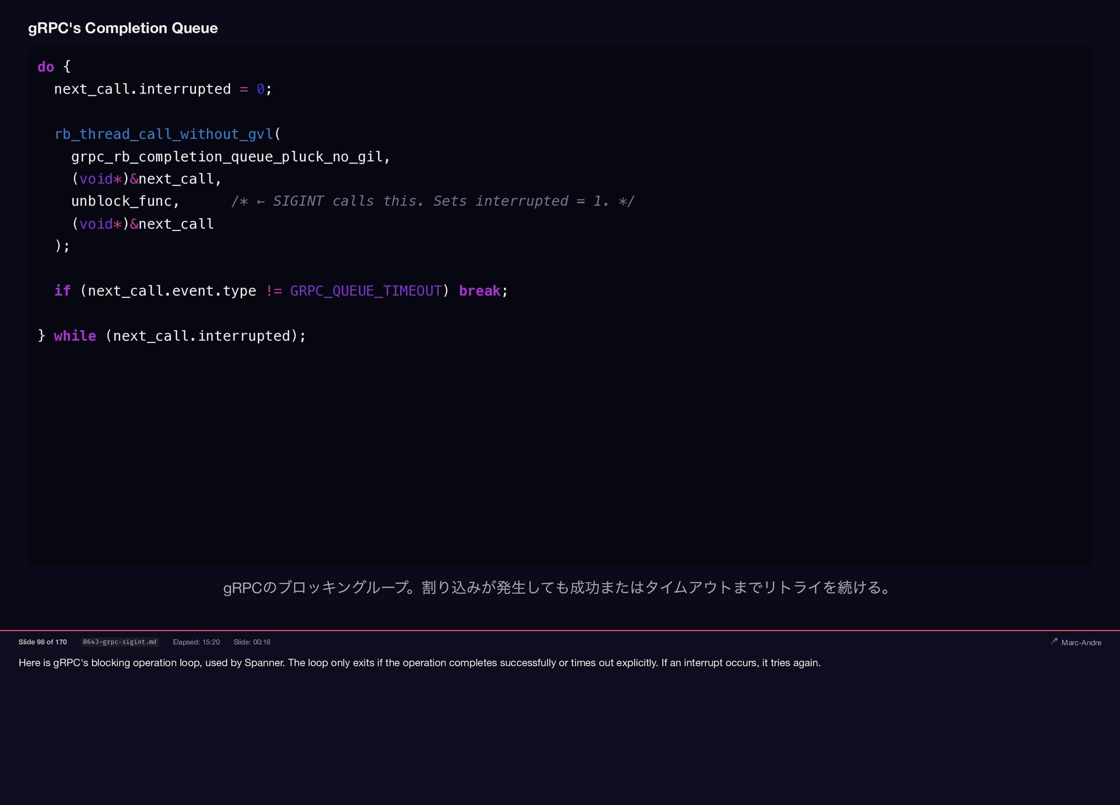Click the red progress bar line
The height and width of the screenshot is (805, 1120).
click(560, 630)
